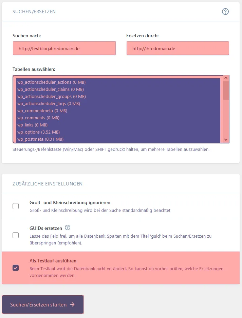Open the SUCHEN/ERSETZEN help icon
Viewport: 242px width, 318px height.
225,11
